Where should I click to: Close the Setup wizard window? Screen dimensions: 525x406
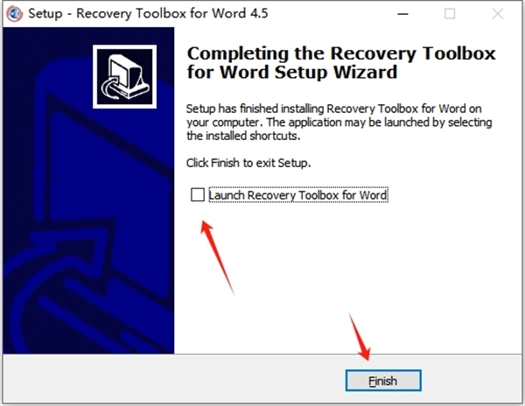click(x=498, y=14)
